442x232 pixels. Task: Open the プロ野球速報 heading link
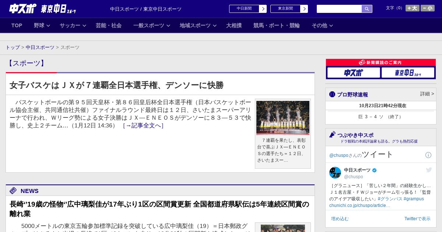[x=352, y=95]
